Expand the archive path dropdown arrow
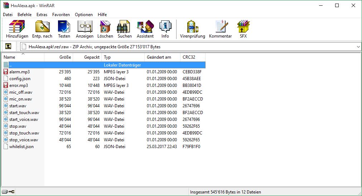The height and width of the screenshot is (196, 362). pyautogui.click(x=358, y=46)
